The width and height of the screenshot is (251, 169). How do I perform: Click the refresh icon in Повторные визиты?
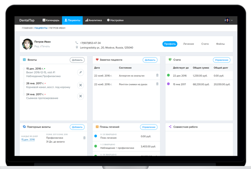[x=24, y=127]
